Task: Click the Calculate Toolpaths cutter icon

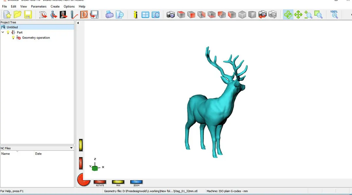Action: coord(74,15)
